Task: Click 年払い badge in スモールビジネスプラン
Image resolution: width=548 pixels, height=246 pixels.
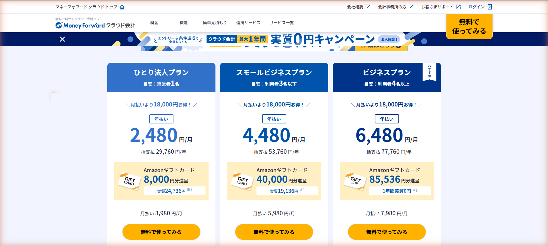Action: [x=274, y=119]
